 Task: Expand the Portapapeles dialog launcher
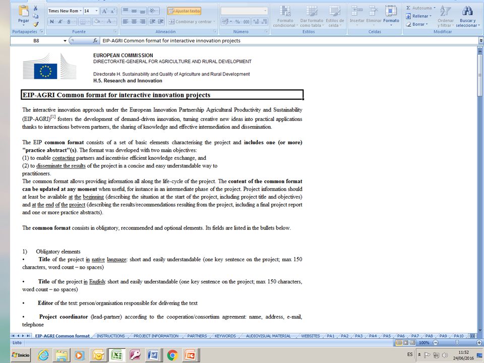coord(41,31)
